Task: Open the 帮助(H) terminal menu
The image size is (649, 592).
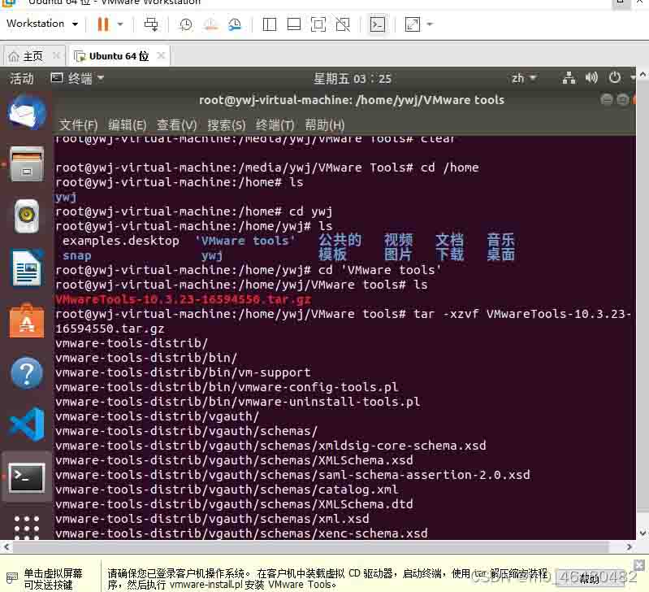Action: pos(325,124)
